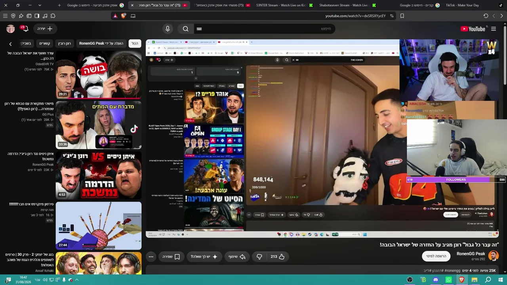Click the 'שמירה' save button
Screen dimensions: 507x285
click(172, 256)
